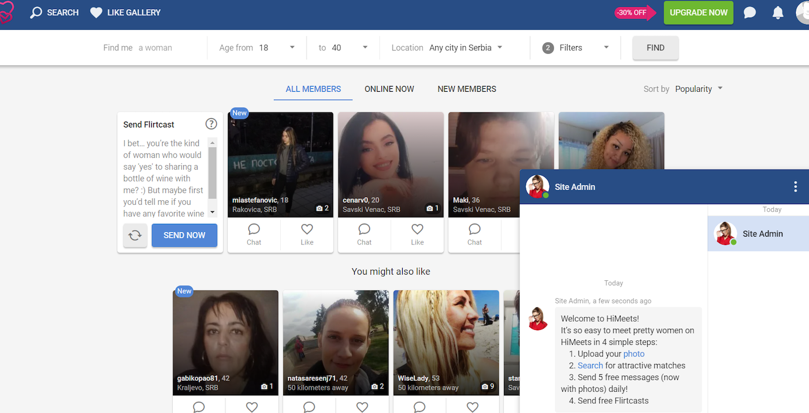Image resolution: width=809 pixels, height=413 pixels.
Task: Open WiseLady's profile photo
Action: click(447, 343)
